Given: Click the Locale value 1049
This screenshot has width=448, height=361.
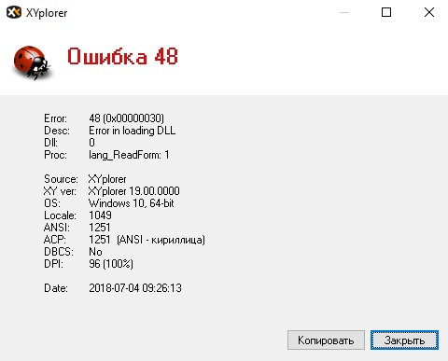Looking at the screenshot, I should (100, 215).
